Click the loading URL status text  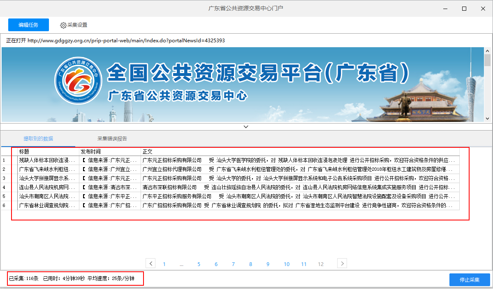(116, 41)
